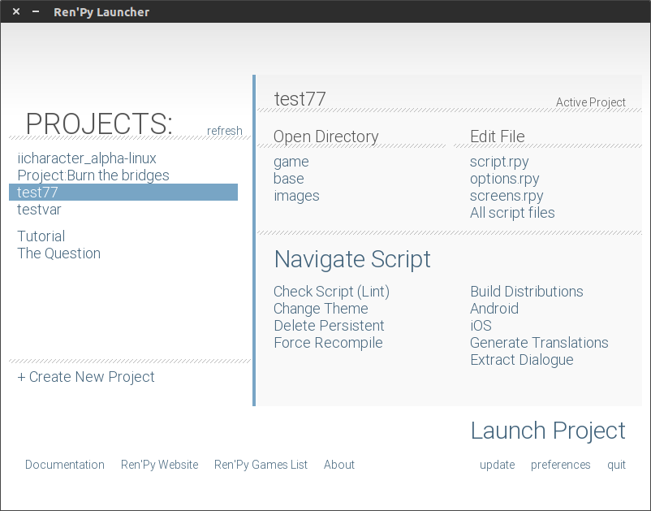The image size is (651, 511).
Task: Open preferences in the launcher
Action: coord(560,465)
